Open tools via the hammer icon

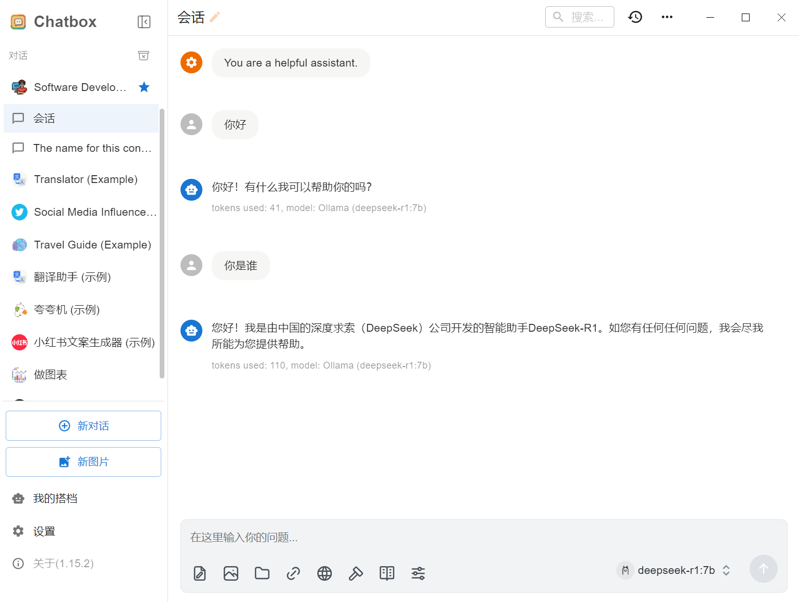pyautogui.click(x=356, y=573)
